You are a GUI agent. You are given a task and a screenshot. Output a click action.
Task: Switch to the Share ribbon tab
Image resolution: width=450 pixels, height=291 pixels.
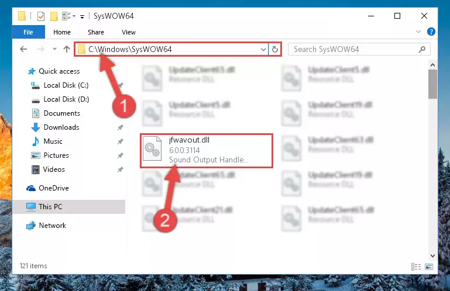point(96,32)
